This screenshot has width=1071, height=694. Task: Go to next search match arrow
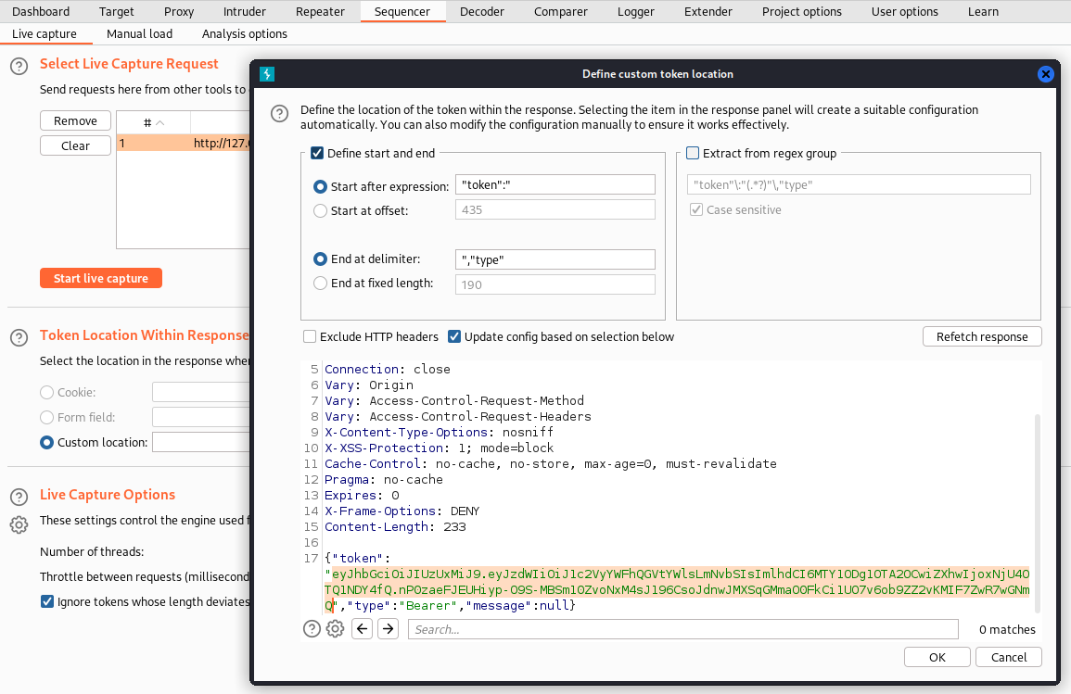pos(389,629)
